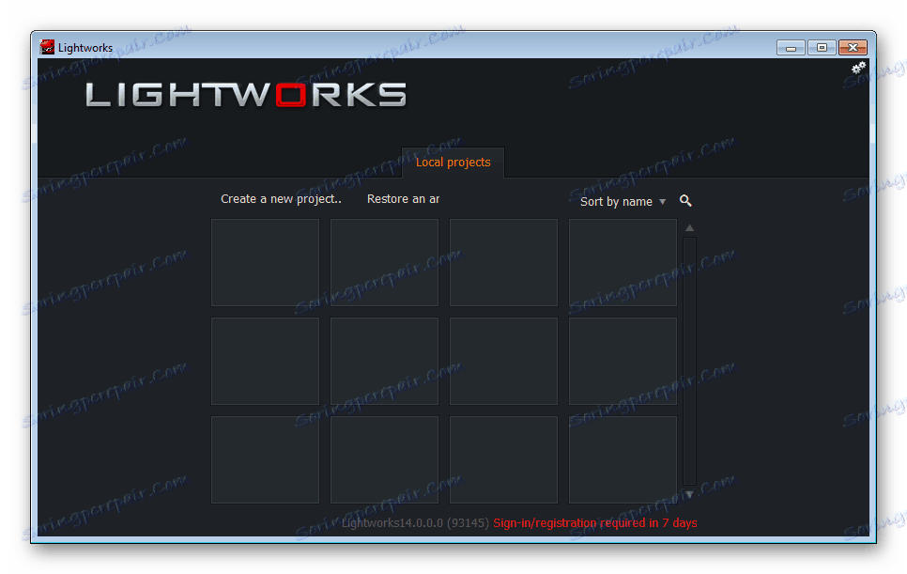The image size is (907, 574).
Task: Click the search magnifier icon
Action: pyautogui.click(x=685, y=201)
